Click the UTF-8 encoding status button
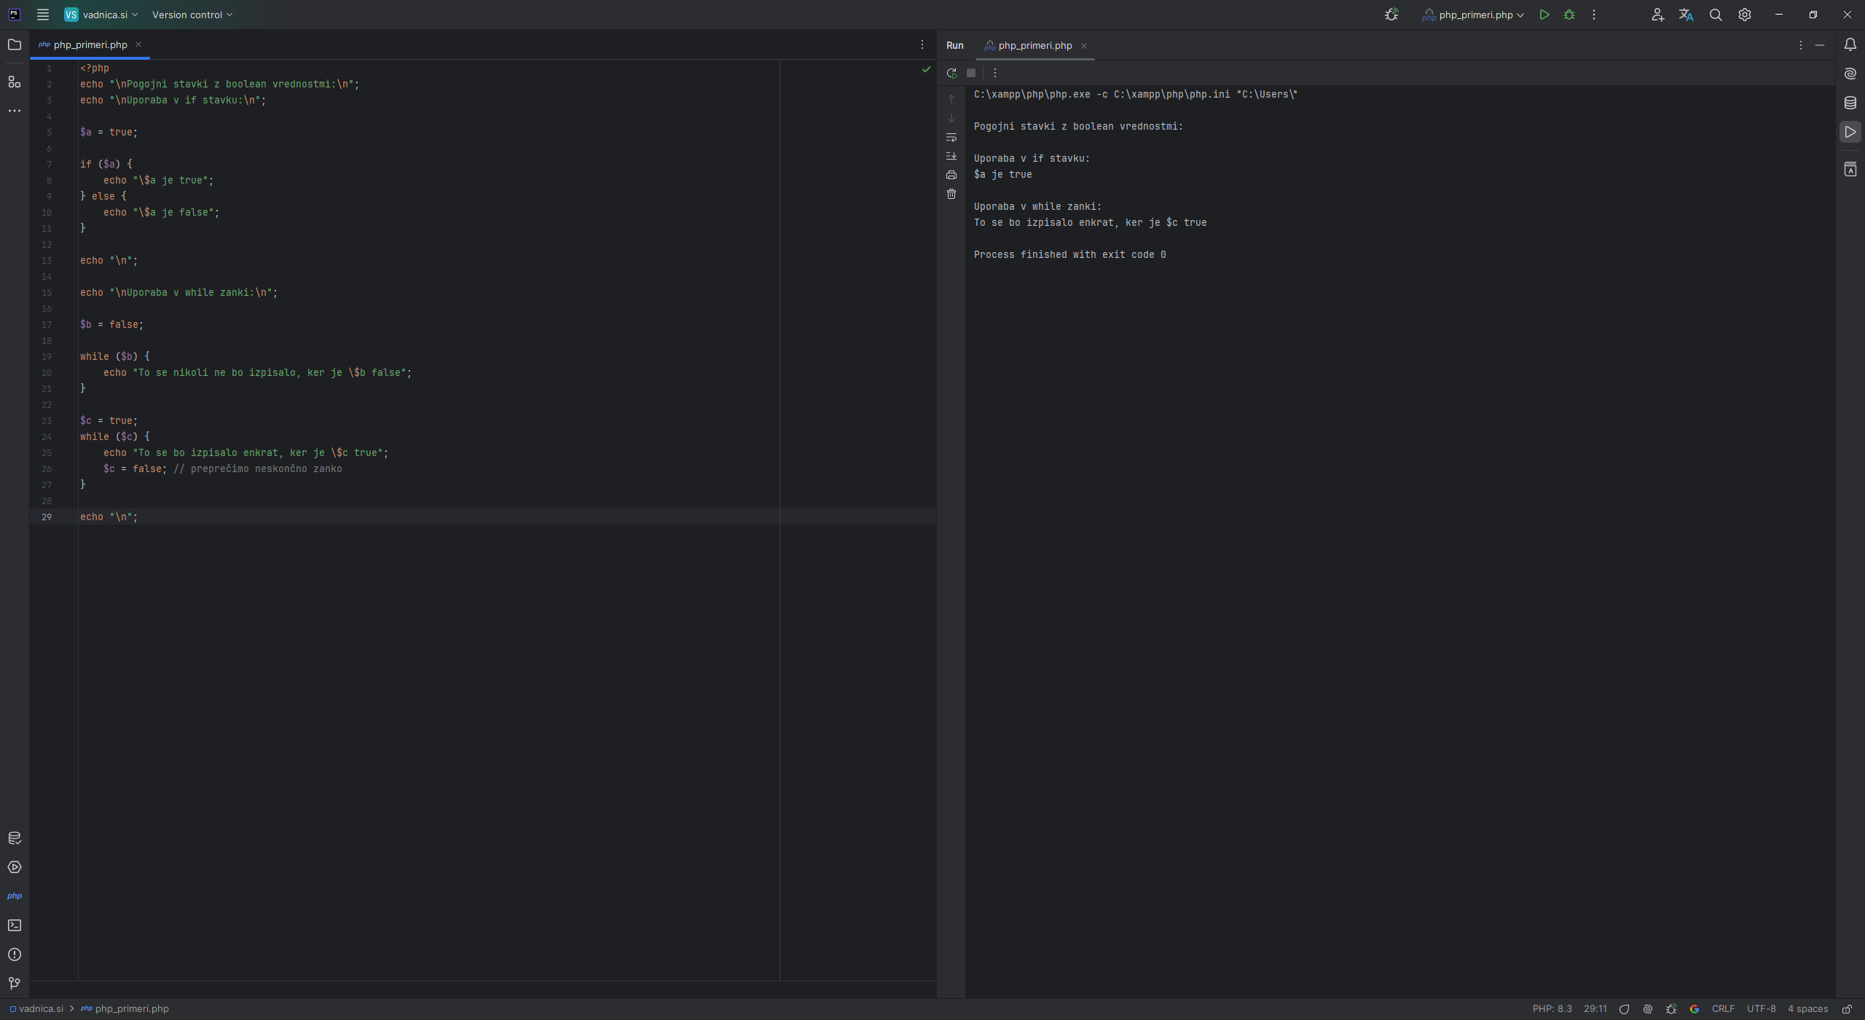The width and height of the screenshot is (1865, 1020). click(1761, 1009)
